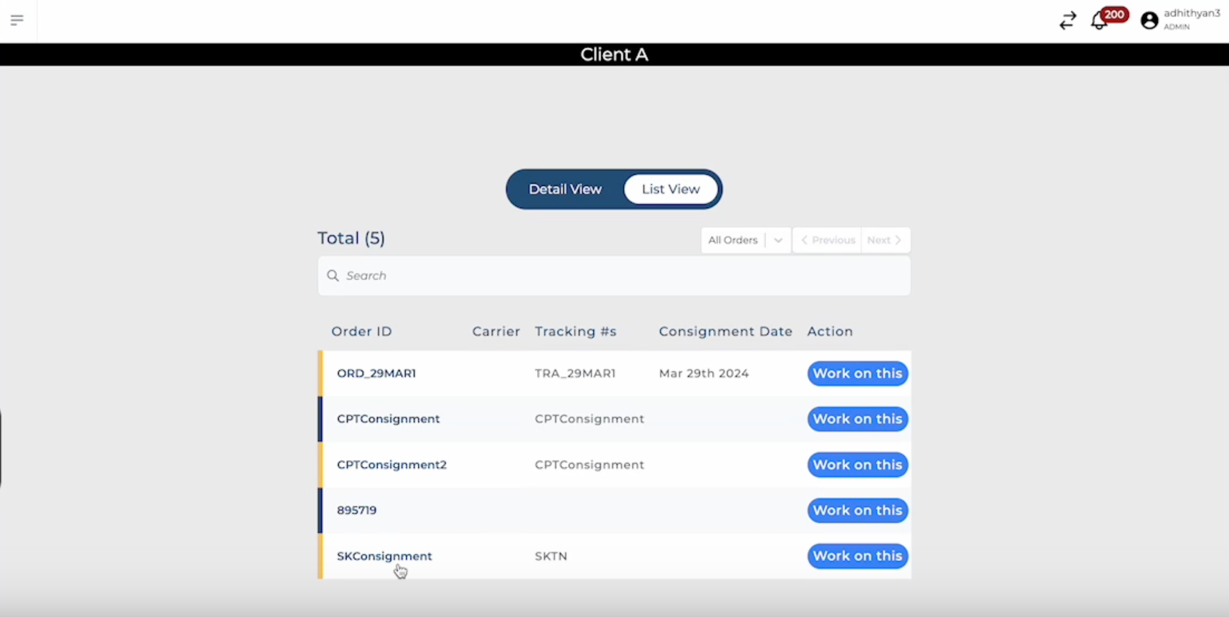Click Work on this for ORD_29MAR1
This screenshot has width=1229, height=617.
click(857, 373)
